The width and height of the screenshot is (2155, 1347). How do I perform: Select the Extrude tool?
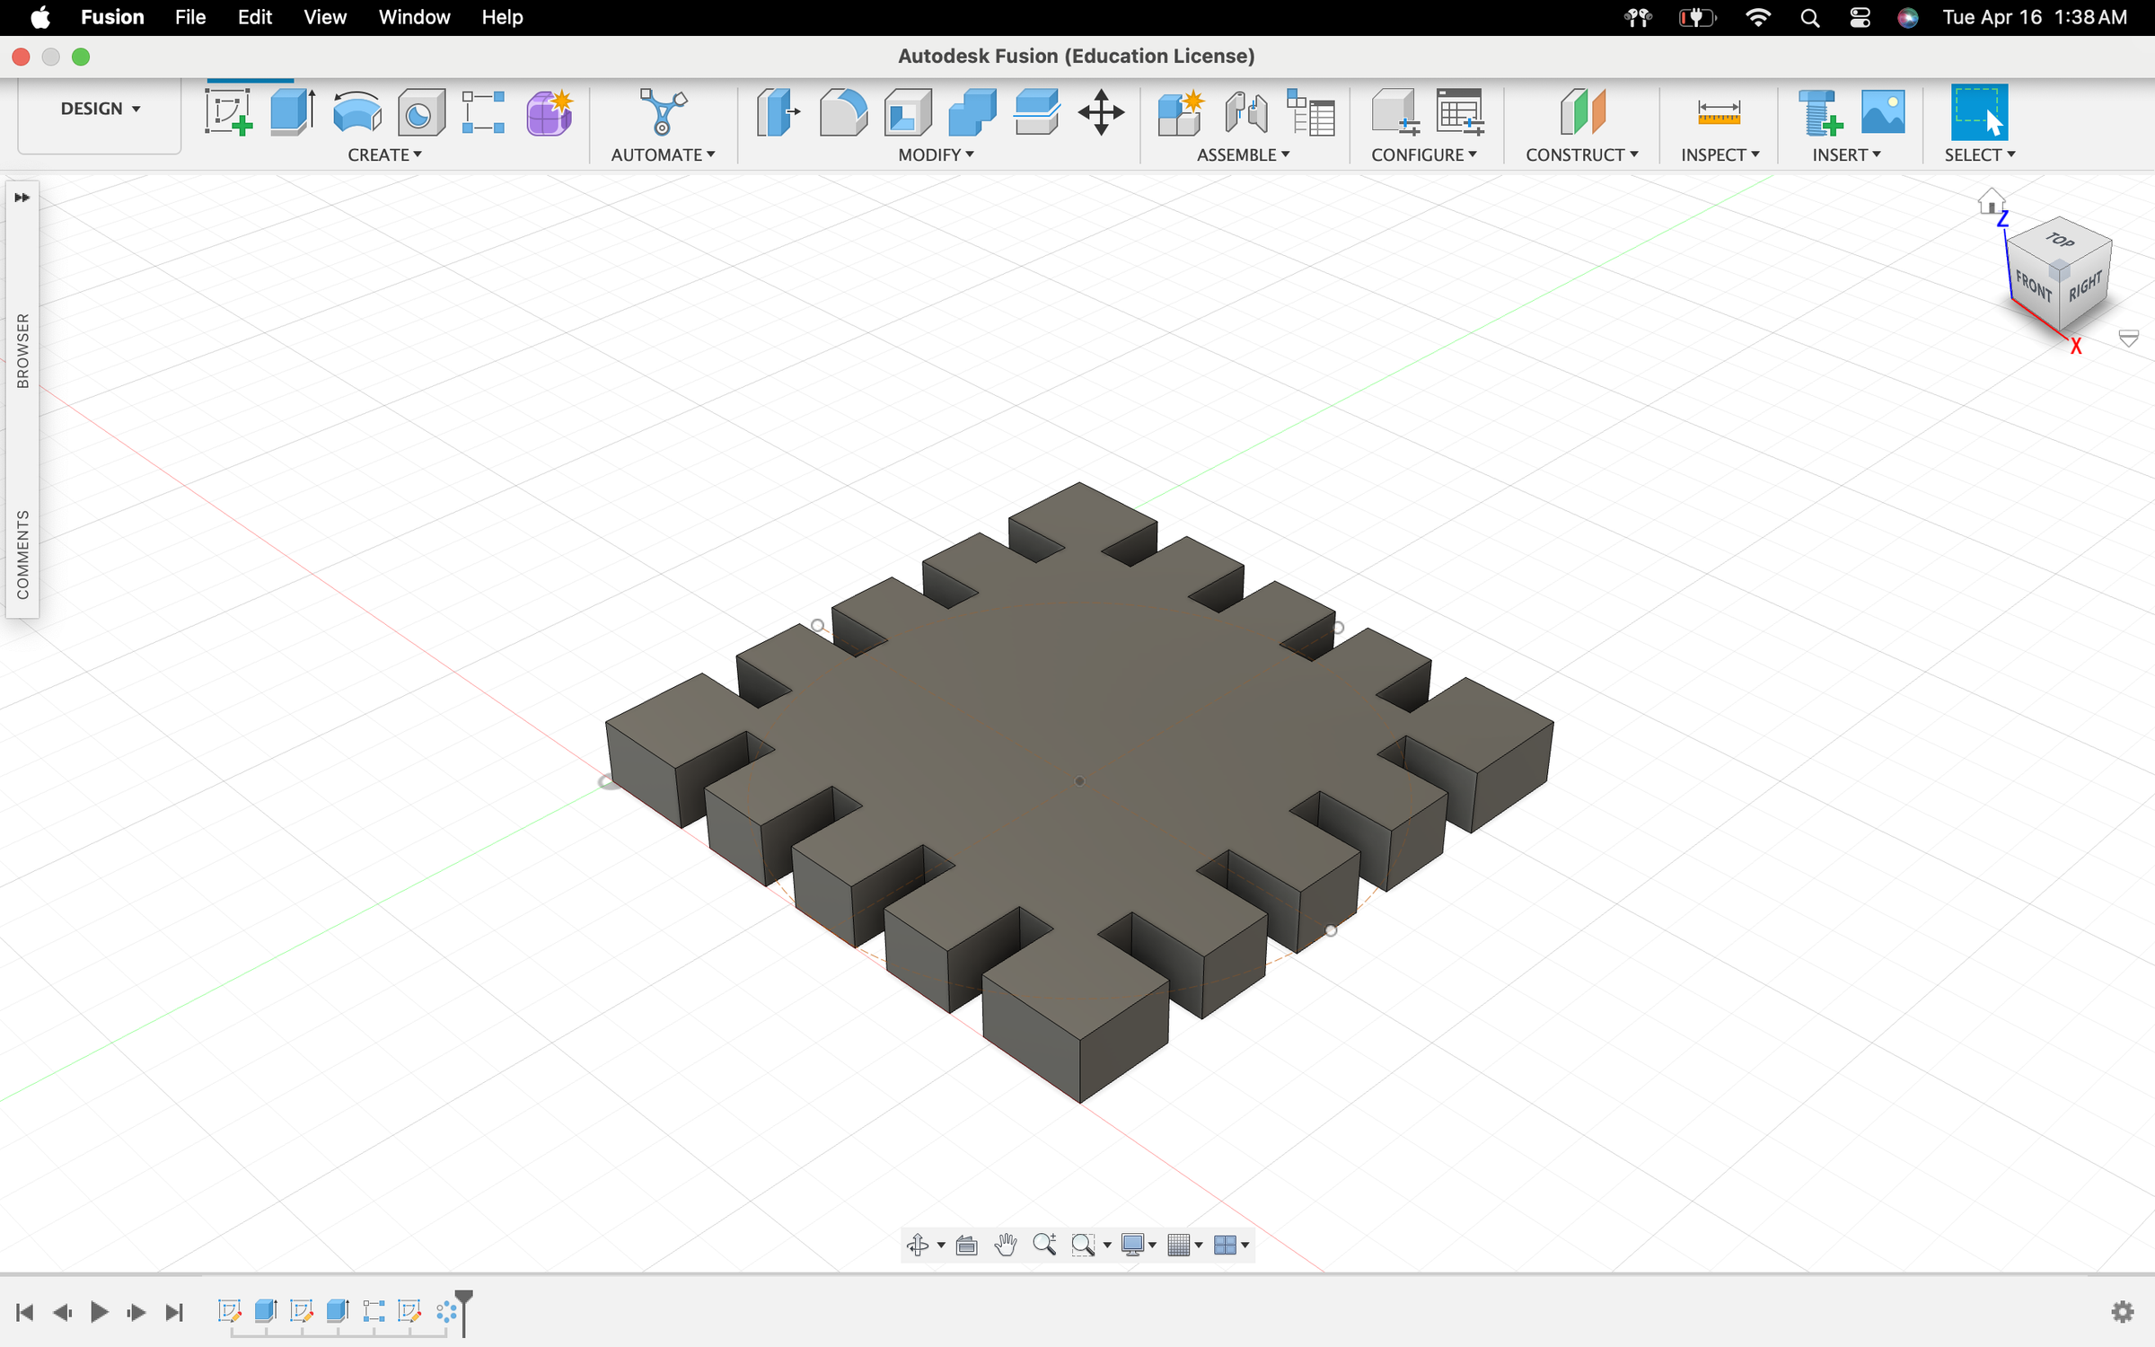293,112
